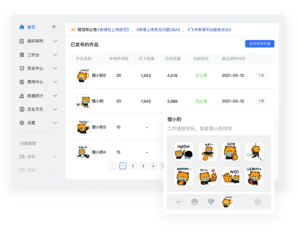Select the heart favorites tab icon

[x=211, y=202]
